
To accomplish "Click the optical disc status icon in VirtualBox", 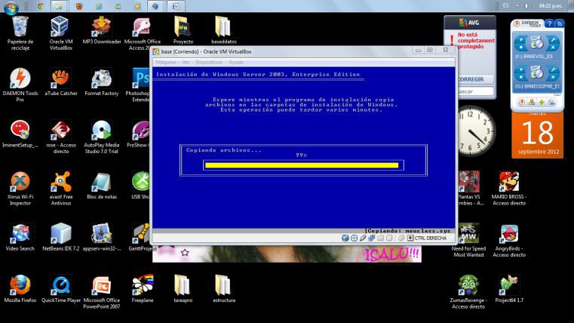I will (x=354, y=238).
